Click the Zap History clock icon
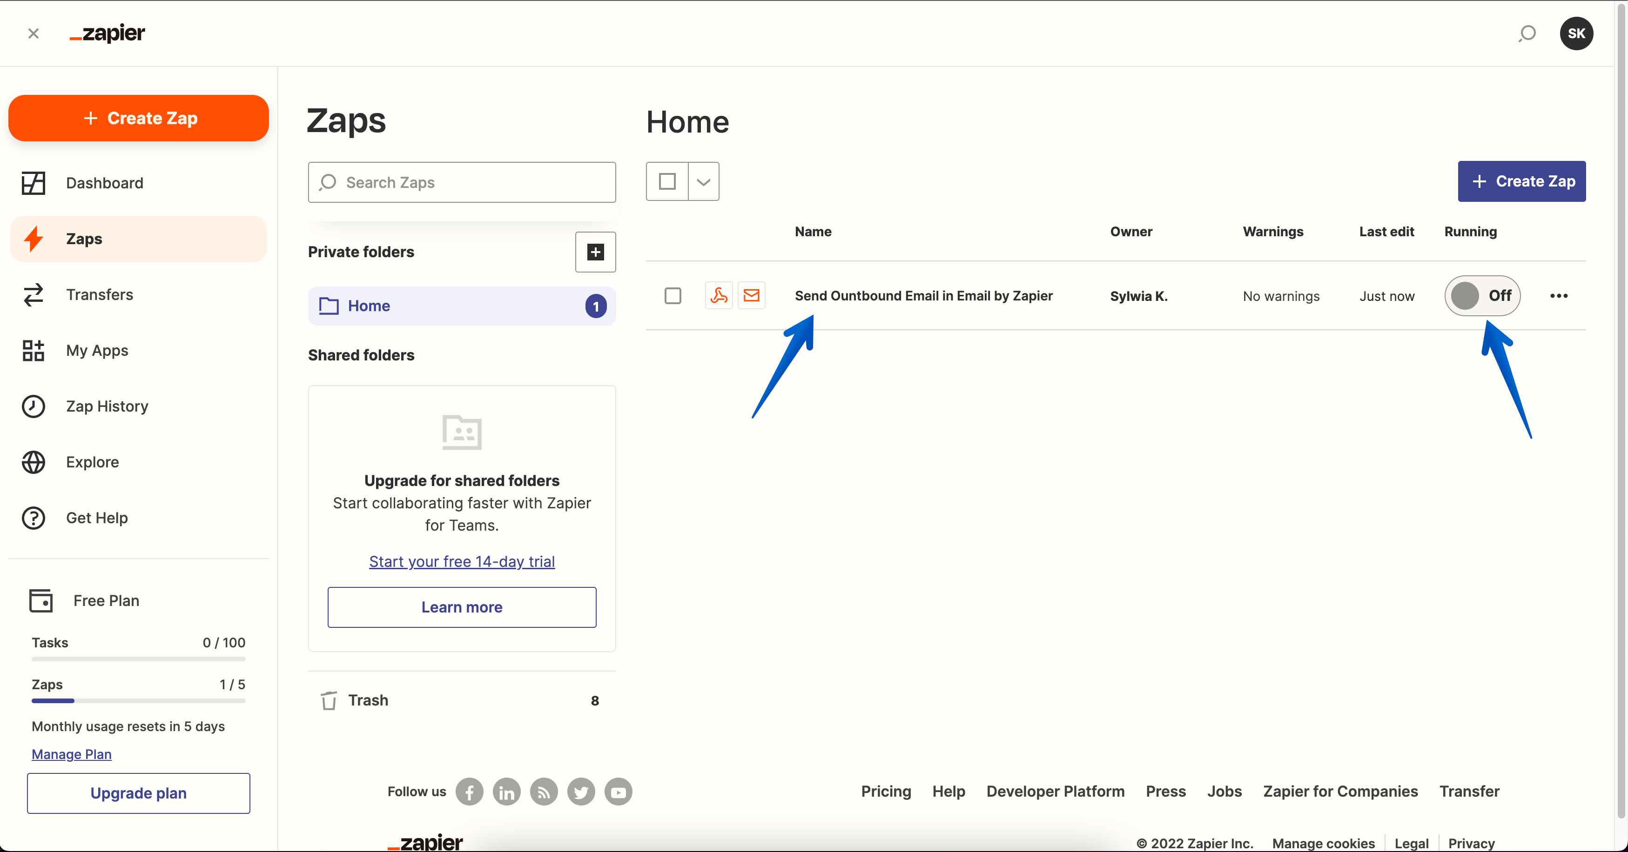The width and height of the screenshot is (1628, 852). click(x=34, y=406)
